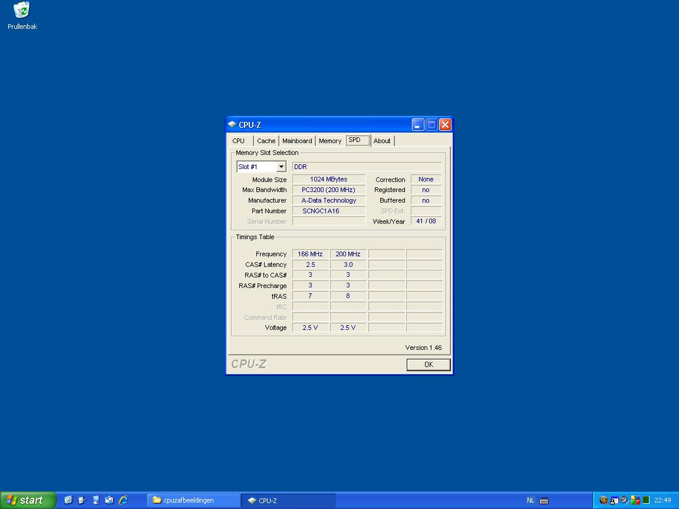Click the Registered value no
Viewport: 679px width, 509px height.
click(x=426, y=190)
